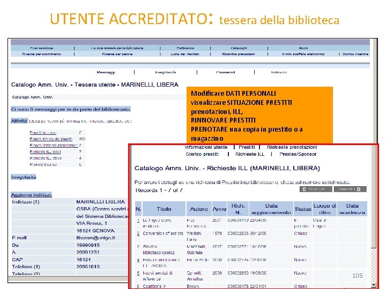Open the Proxies/Sponsor tab
386x289 pixels.
point(298,154)
